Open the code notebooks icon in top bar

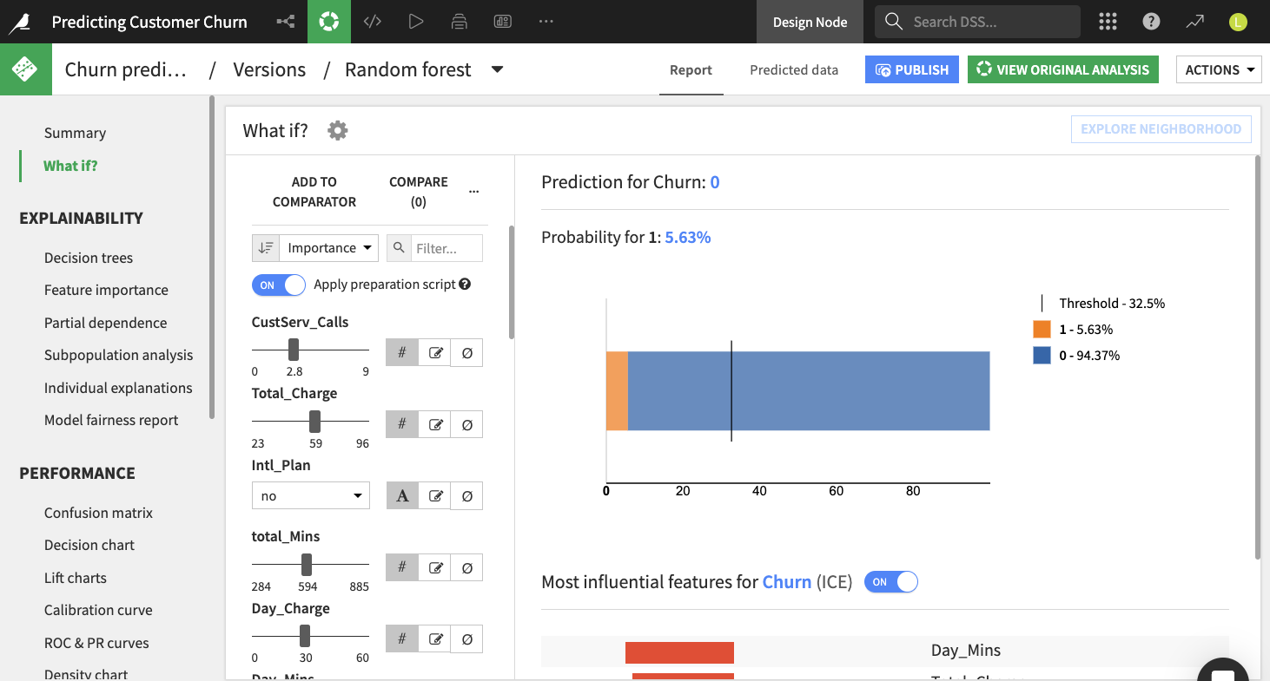coord(372,21)
